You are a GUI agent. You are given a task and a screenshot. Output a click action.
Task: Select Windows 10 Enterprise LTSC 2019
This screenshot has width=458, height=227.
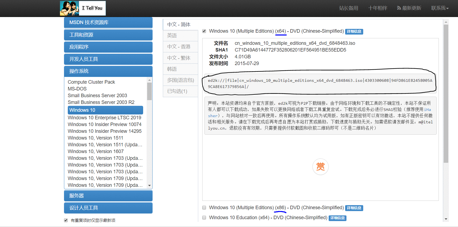pos(105,118)
